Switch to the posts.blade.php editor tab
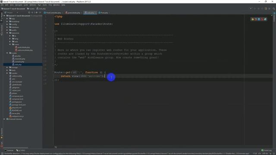Screen dimensions: 276x155 [74, 12]
